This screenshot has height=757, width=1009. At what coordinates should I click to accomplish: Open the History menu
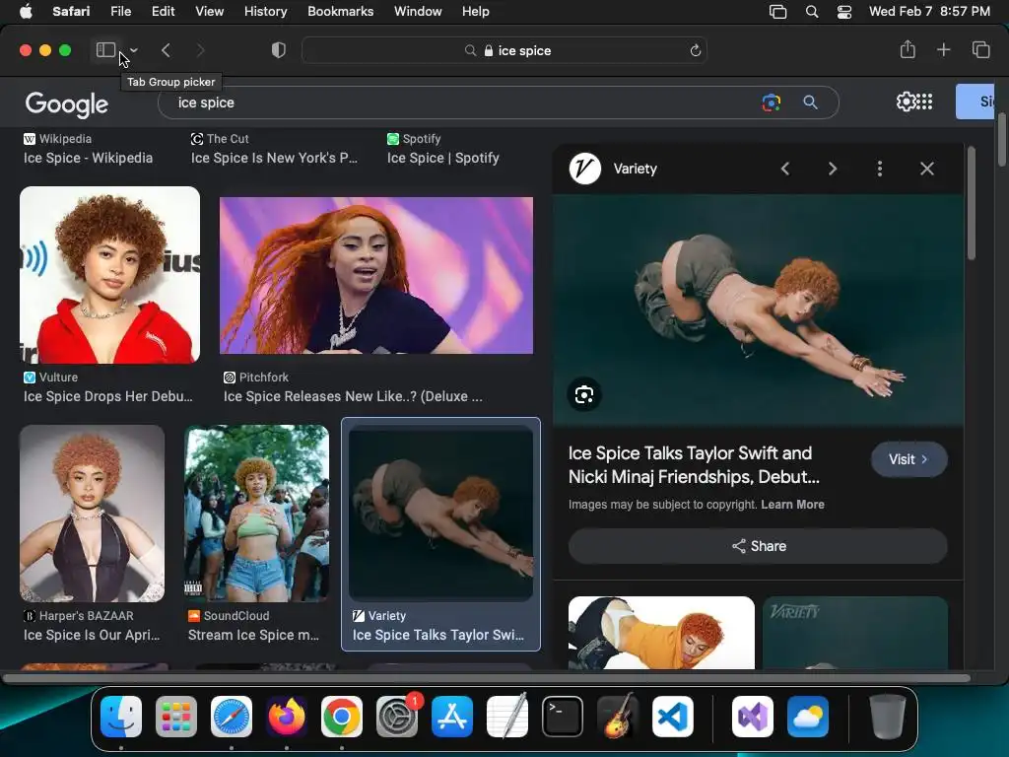[265, 12]
